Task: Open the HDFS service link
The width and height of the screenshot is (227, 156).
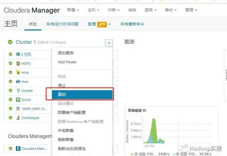Action: click(26, 63)
